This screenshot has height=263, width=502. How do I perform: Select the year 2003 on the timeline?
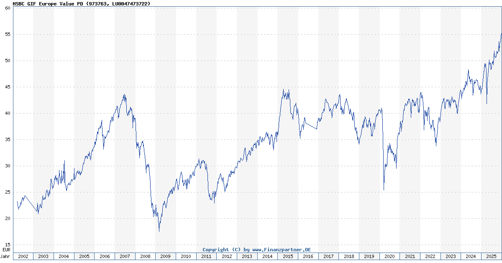pyautogui.click(x=44, y=257)
